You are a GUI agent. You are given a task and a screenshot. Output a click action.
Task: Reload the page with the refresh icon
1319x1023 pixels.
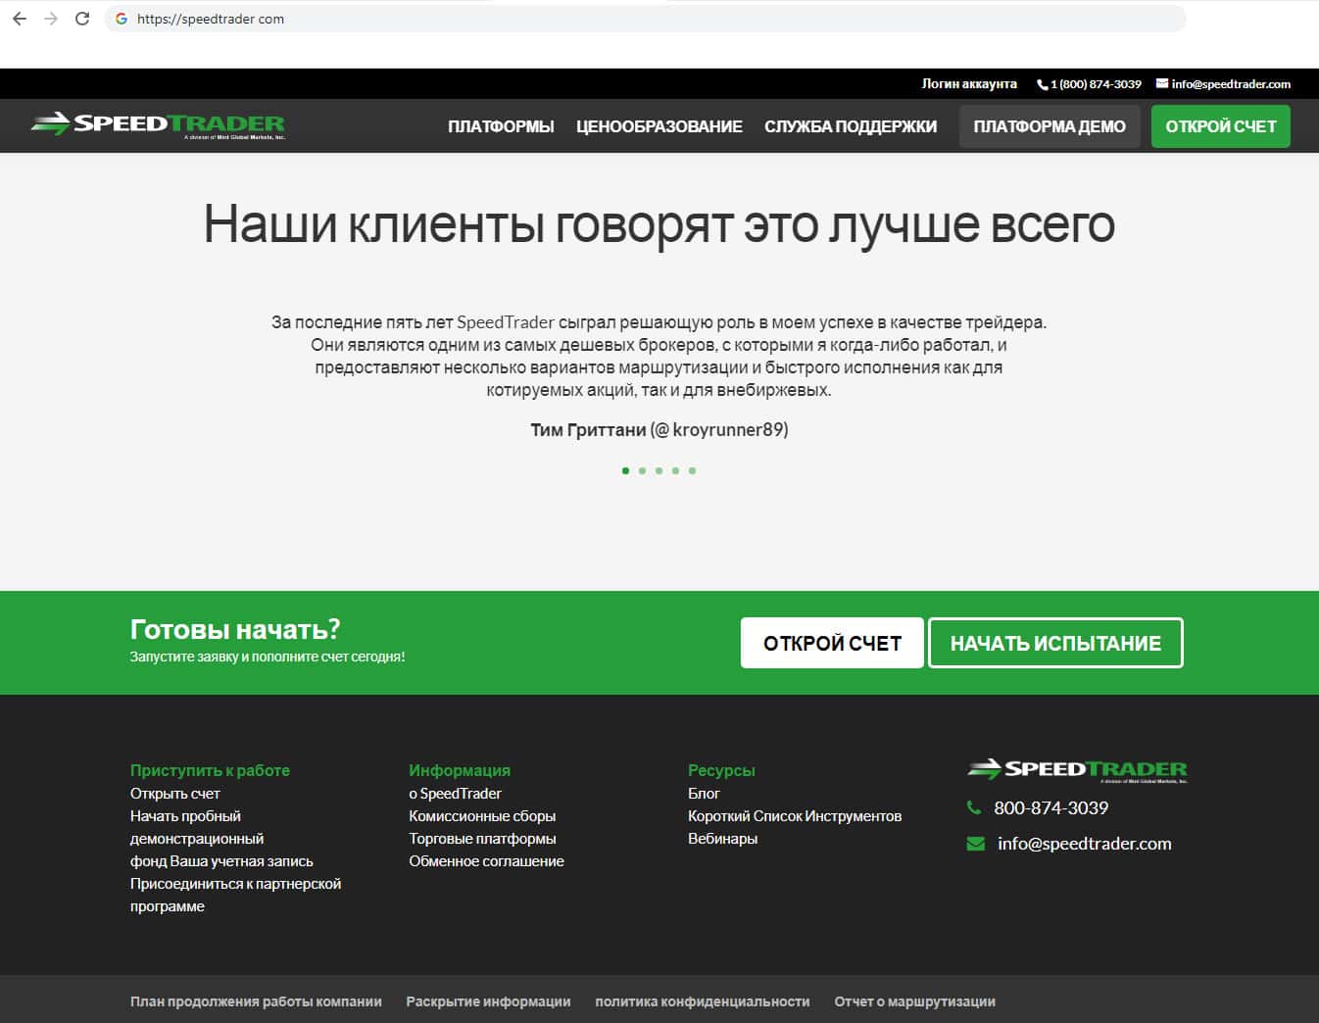coord(82,19)
